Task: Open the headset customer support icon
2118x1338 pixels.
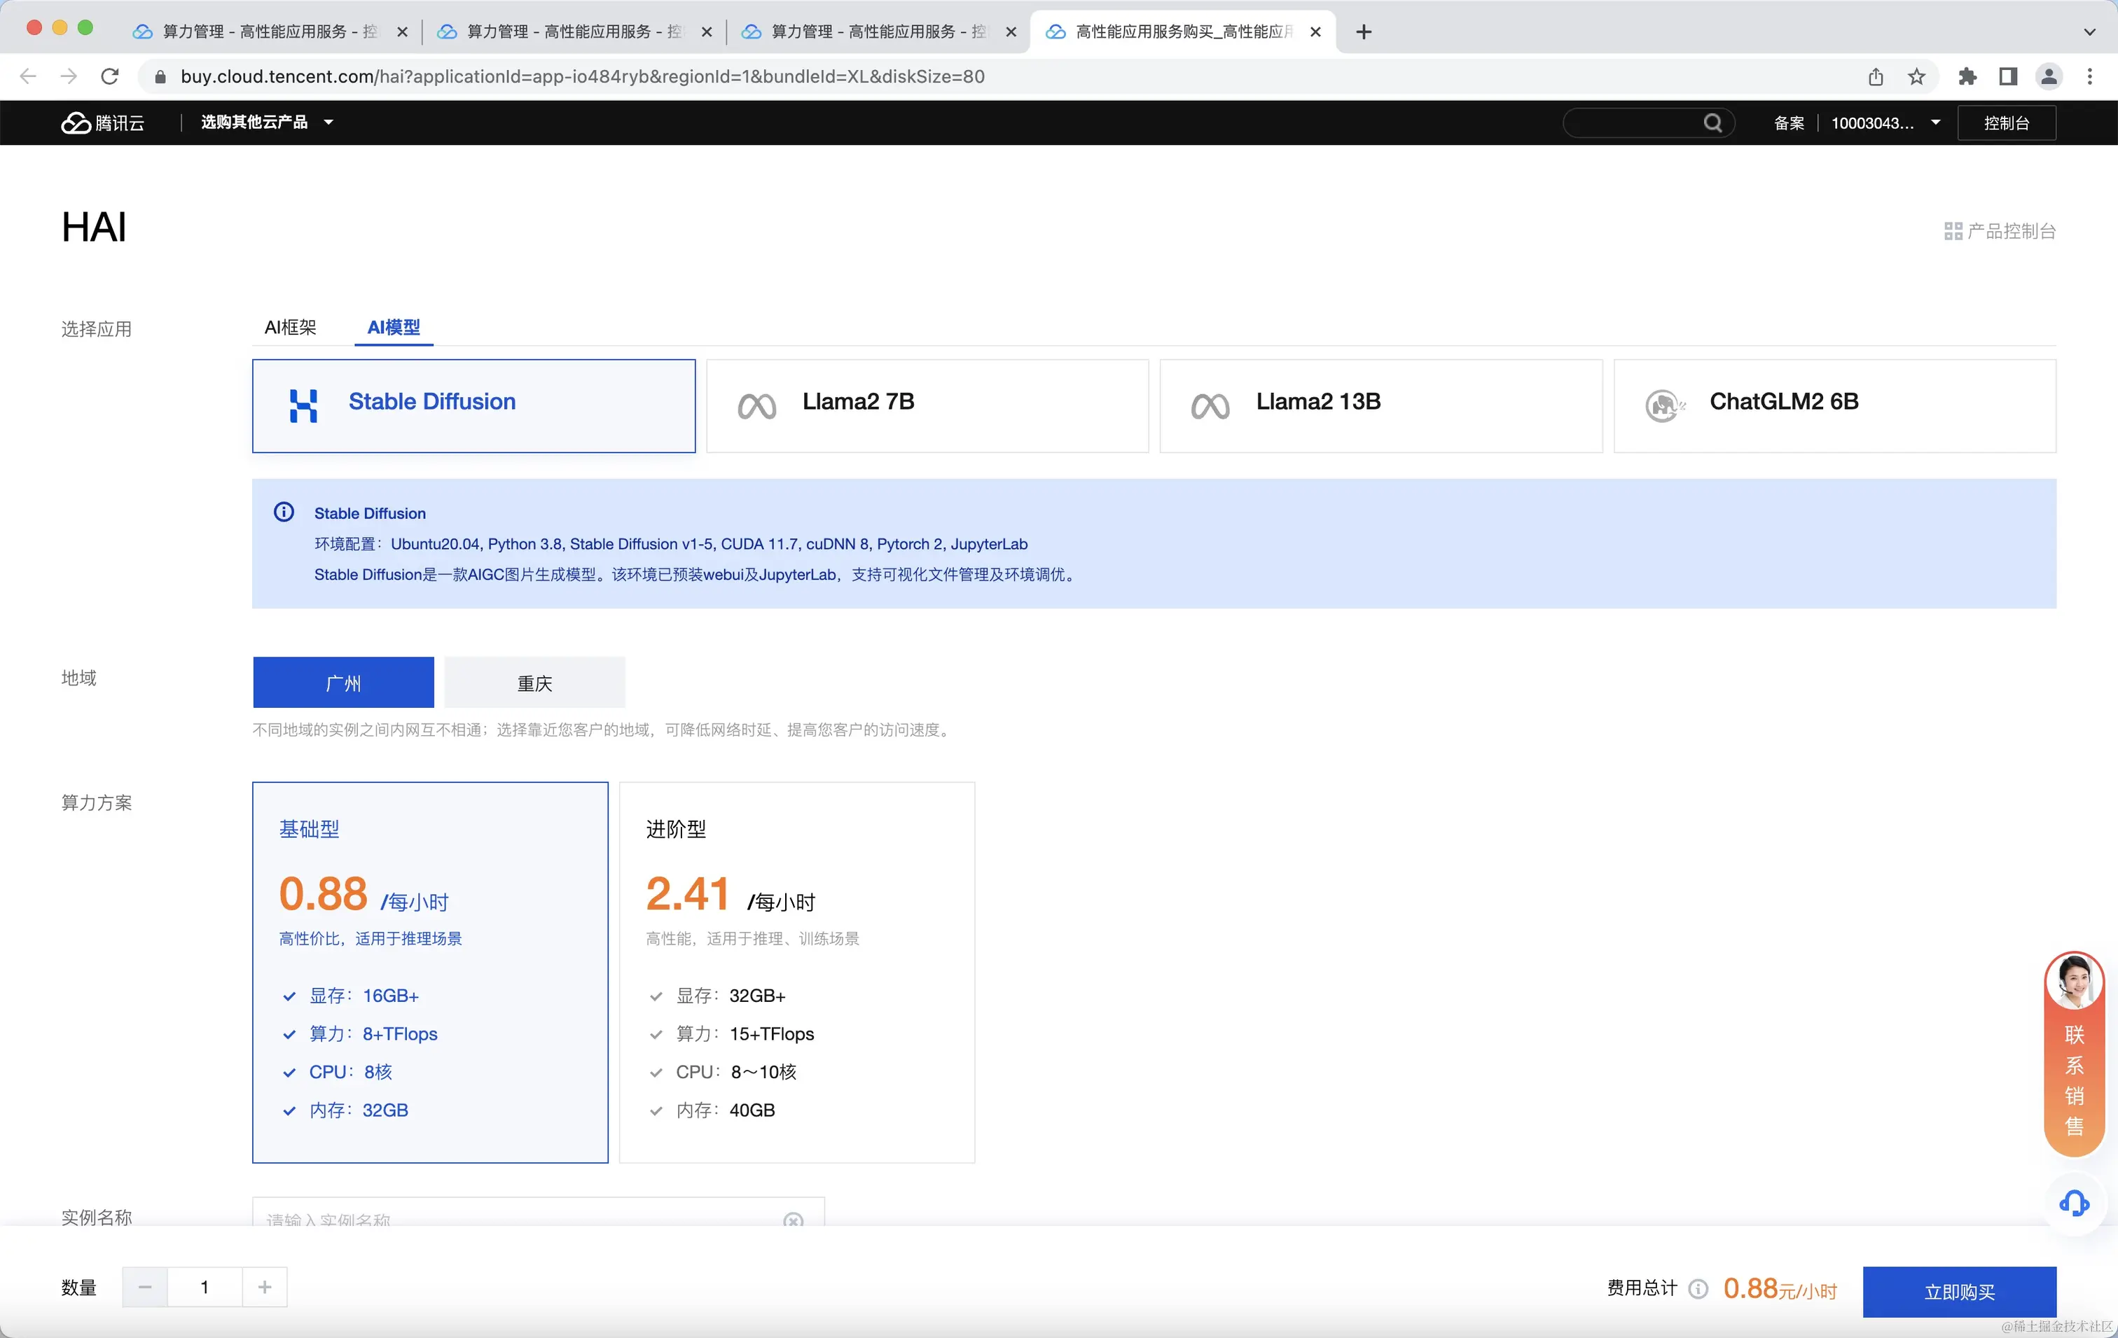Action: [2073, 1203]
